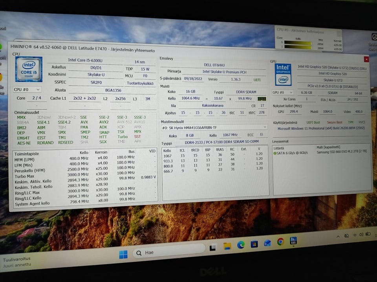This screenshot has width=377, height=282.
Task: Click the memory size 16 GB field
Action: point(190,91)
